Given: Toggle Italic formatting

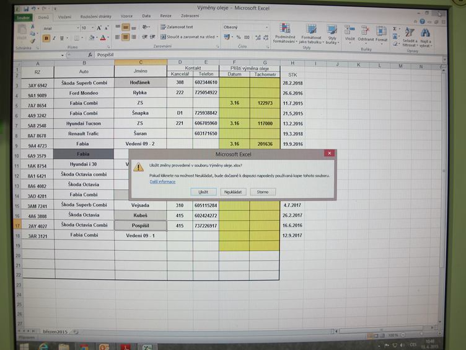Looking at the screenshot, I should pyautogui.click(x=54, y=38).
